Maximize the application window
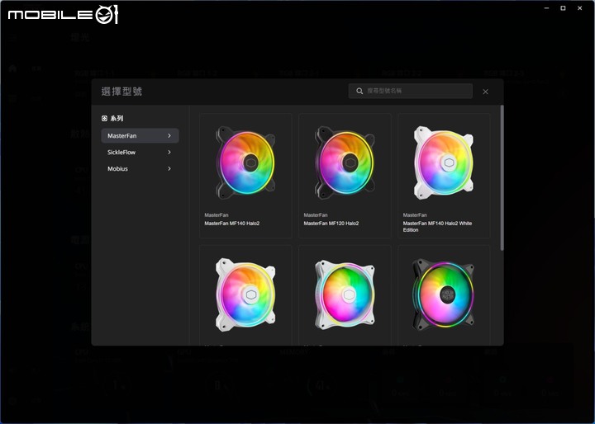Image resolution: width=595 pixels, height=424 pixels. (563, 8)
